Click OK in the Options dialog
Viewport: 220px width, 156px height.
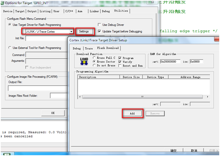(53, 113)
